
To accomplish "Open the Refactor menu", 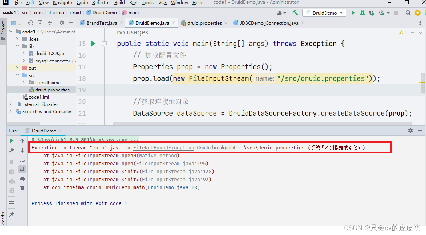I will (101, 3).
